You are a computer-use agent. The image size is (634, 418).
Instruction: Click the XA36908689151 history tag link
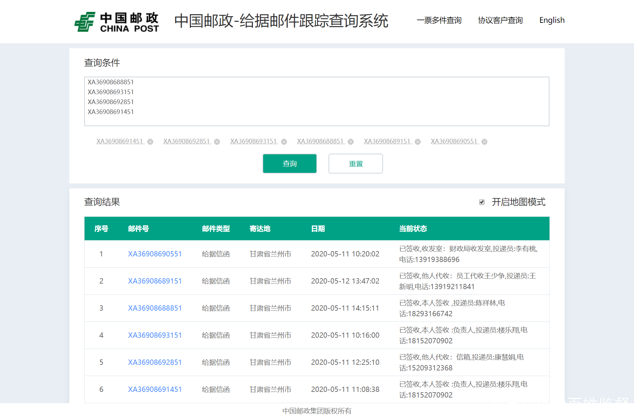tap(387, 141)
